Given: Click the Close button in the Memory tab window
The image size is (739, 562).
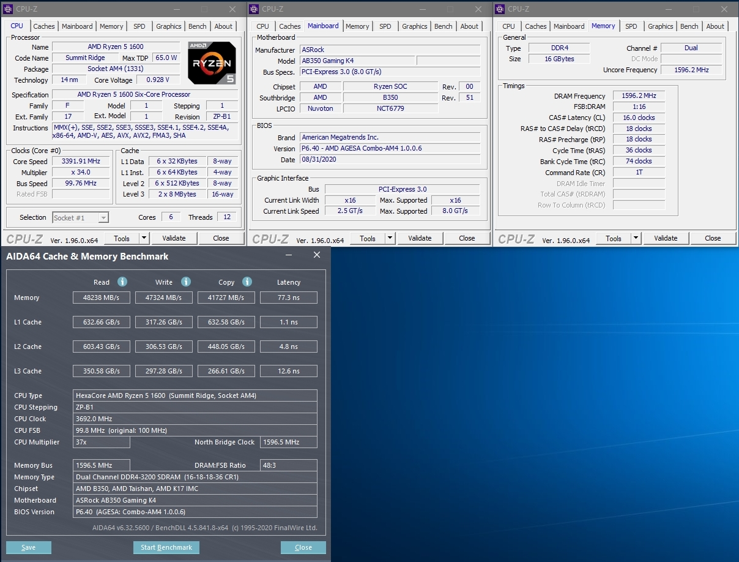Looking at the screenshot, I should coord(713,238).
